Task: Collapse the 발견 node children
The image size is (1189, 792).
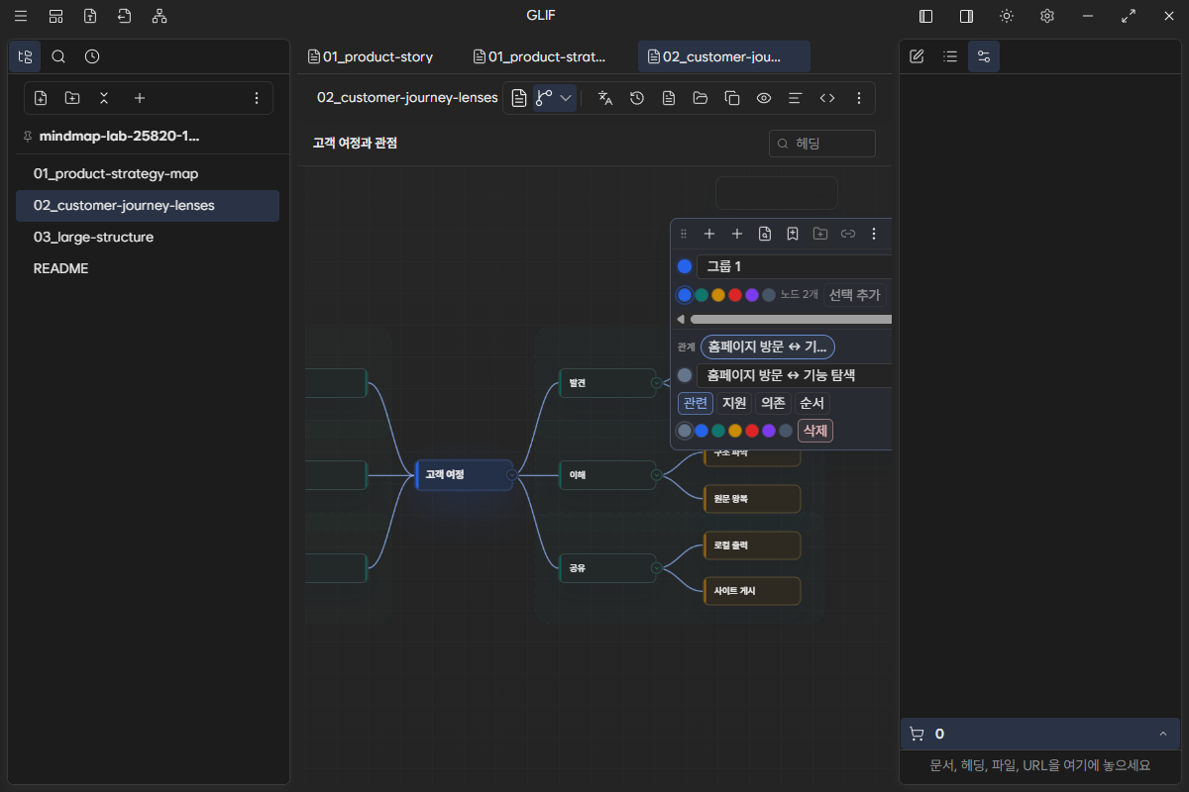Action: (x=656, y=383)
